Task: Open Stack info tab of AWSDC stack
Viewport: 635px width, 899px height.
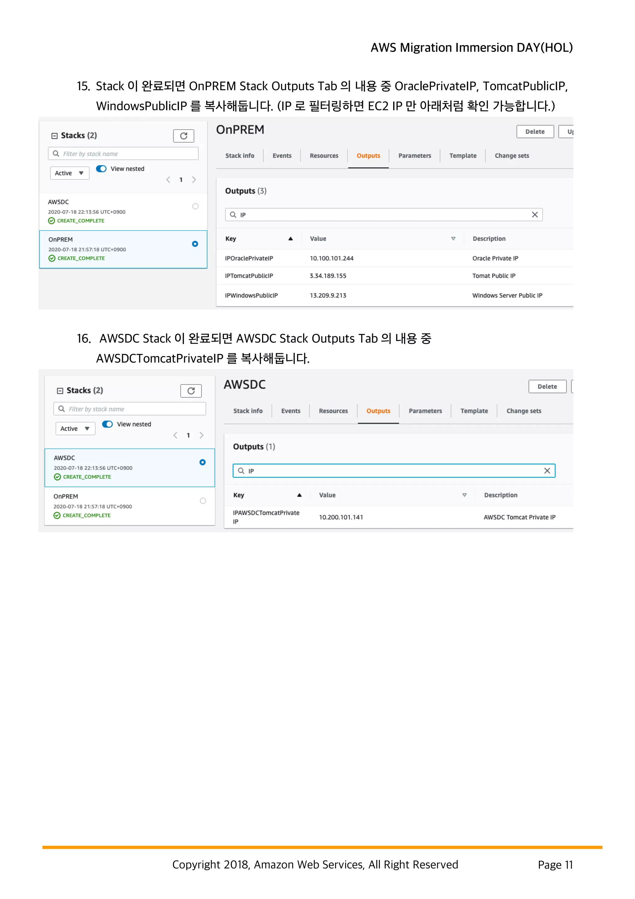Action: pos(248,411)
